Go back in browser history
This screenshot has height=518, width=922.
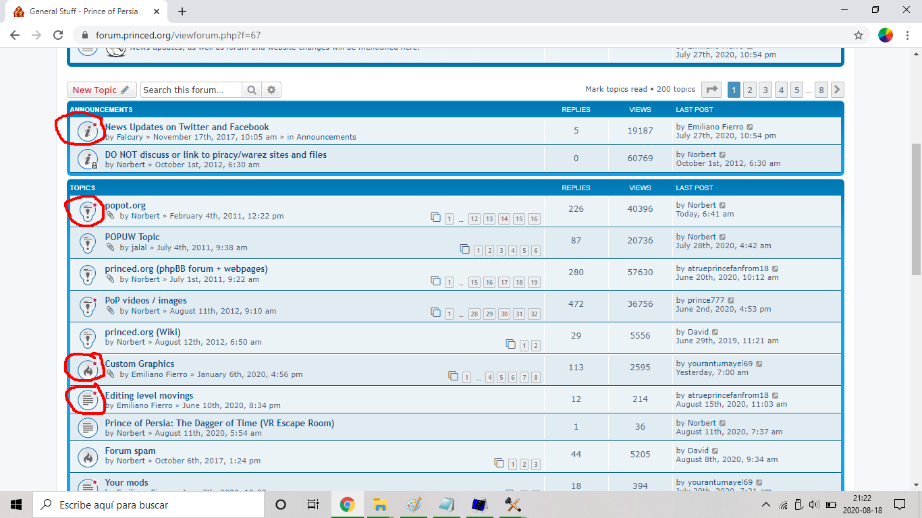pos(15,35)
